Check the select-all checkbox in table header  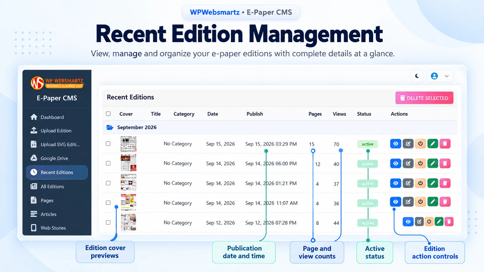pyautogui.click(x=108, y=114)
